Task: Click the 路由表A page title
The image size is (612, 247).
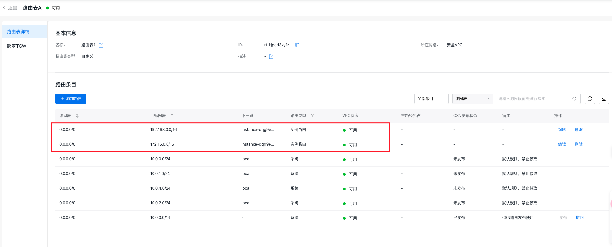Action: click(32, 8)
